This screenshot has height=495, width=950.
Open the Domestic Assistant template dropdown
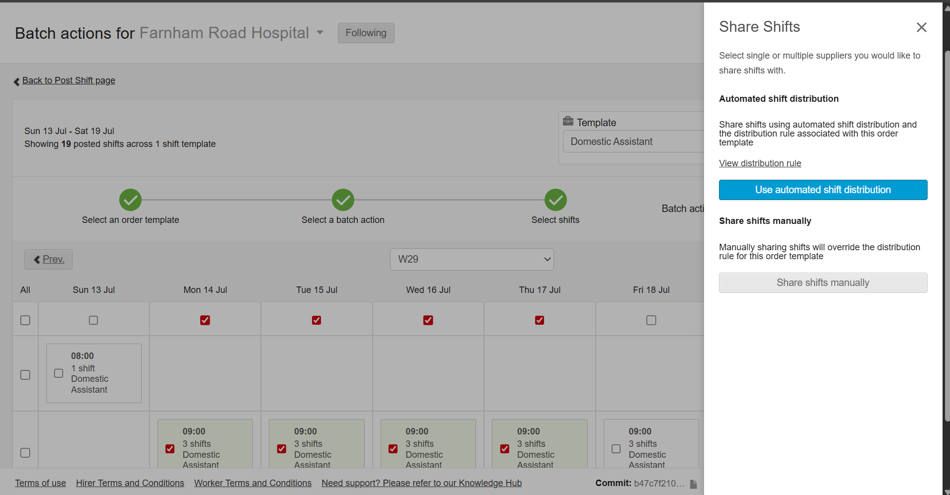click(633, 141)
